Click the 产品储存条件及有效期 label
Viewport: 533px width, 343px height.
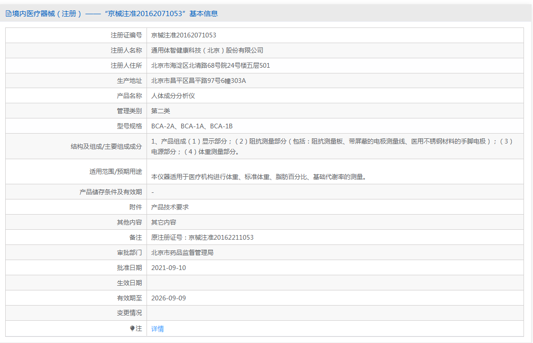[110, 192]
